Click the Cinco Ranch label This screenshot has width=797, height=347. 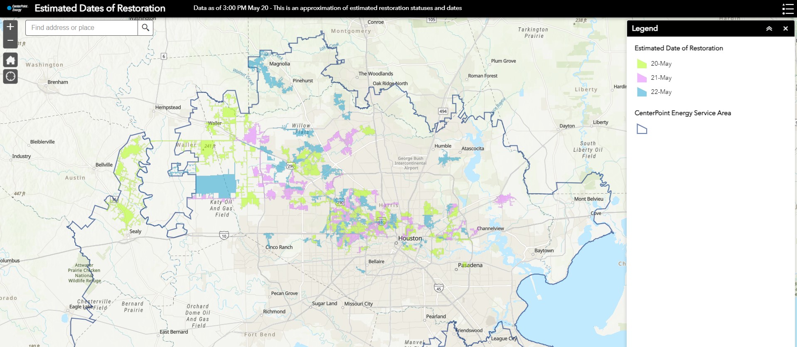[279, 247]
